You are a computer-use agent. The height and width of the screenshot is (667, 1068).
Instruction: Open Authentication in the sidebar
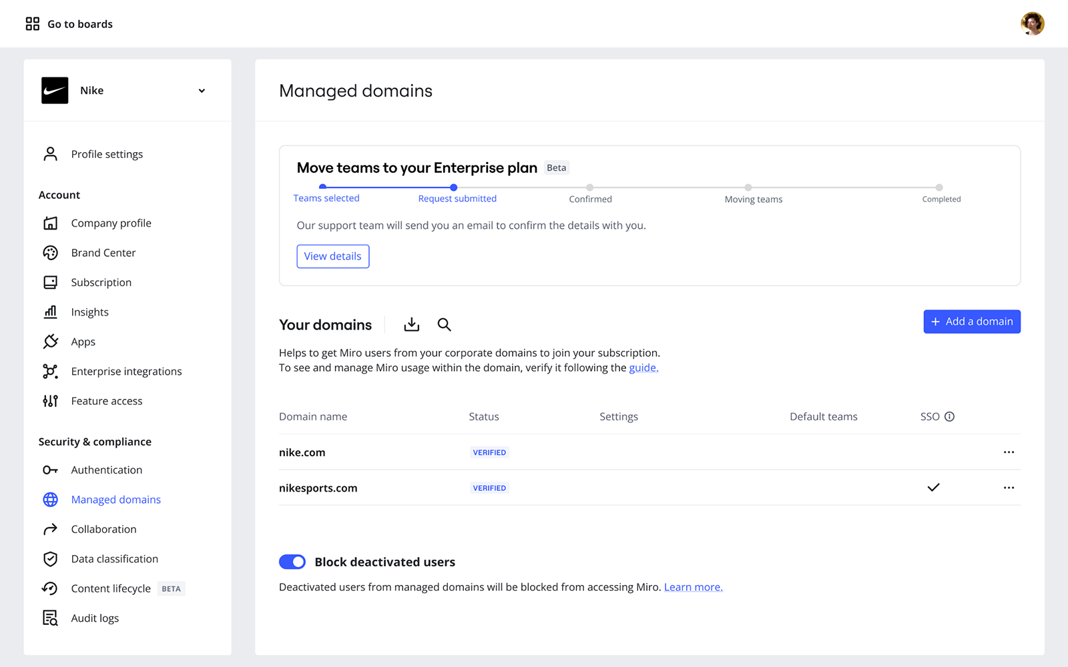[106, 470]
